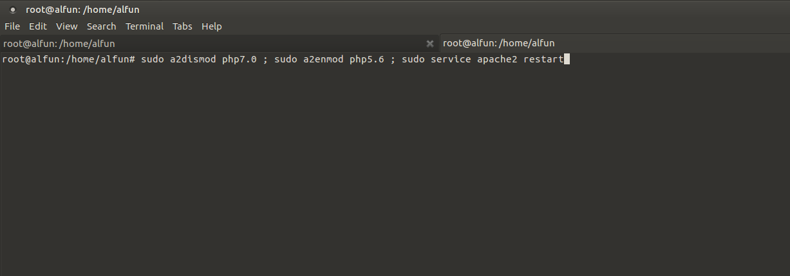Open the File menu
This screenshot has width=790, height=276.
pos(12,26)
